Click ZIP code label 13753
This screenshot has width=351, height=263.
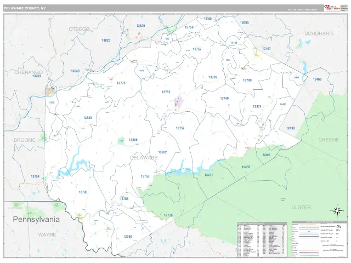pos(166,92)
